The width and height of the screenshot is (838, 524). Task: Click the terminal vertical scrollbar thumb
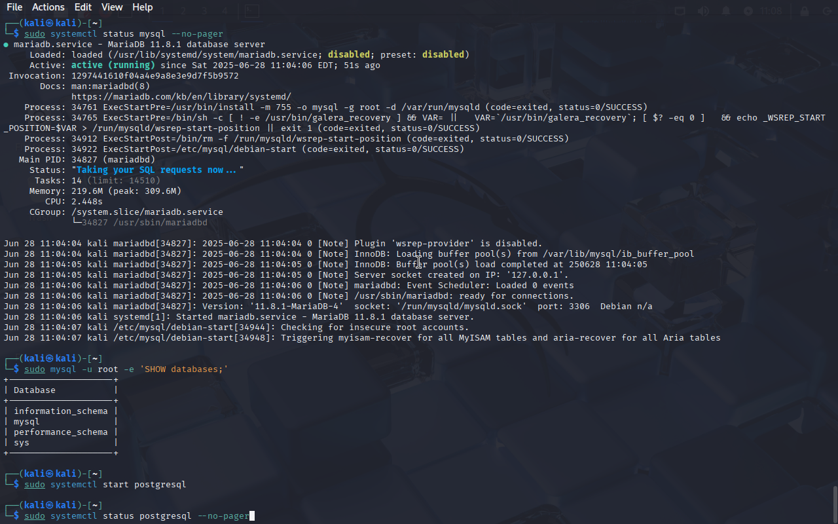tap(835, 503)
